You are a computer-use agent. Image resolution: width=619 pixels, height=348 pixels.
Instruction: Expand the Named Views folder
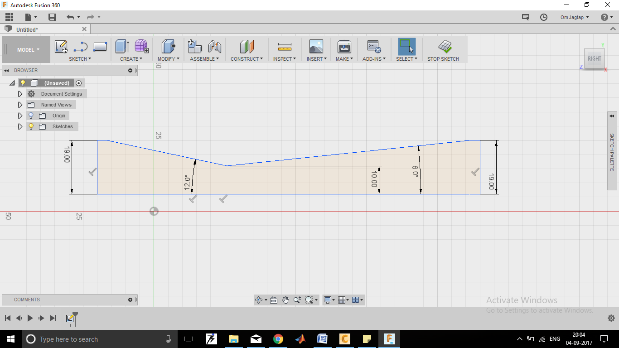20,105
